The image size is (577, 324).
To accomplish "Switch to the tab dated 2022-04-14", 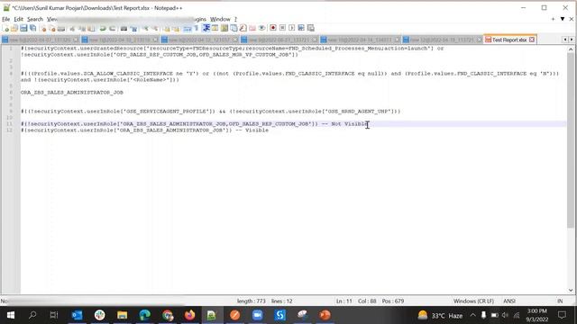I will (x=360, y=40).
